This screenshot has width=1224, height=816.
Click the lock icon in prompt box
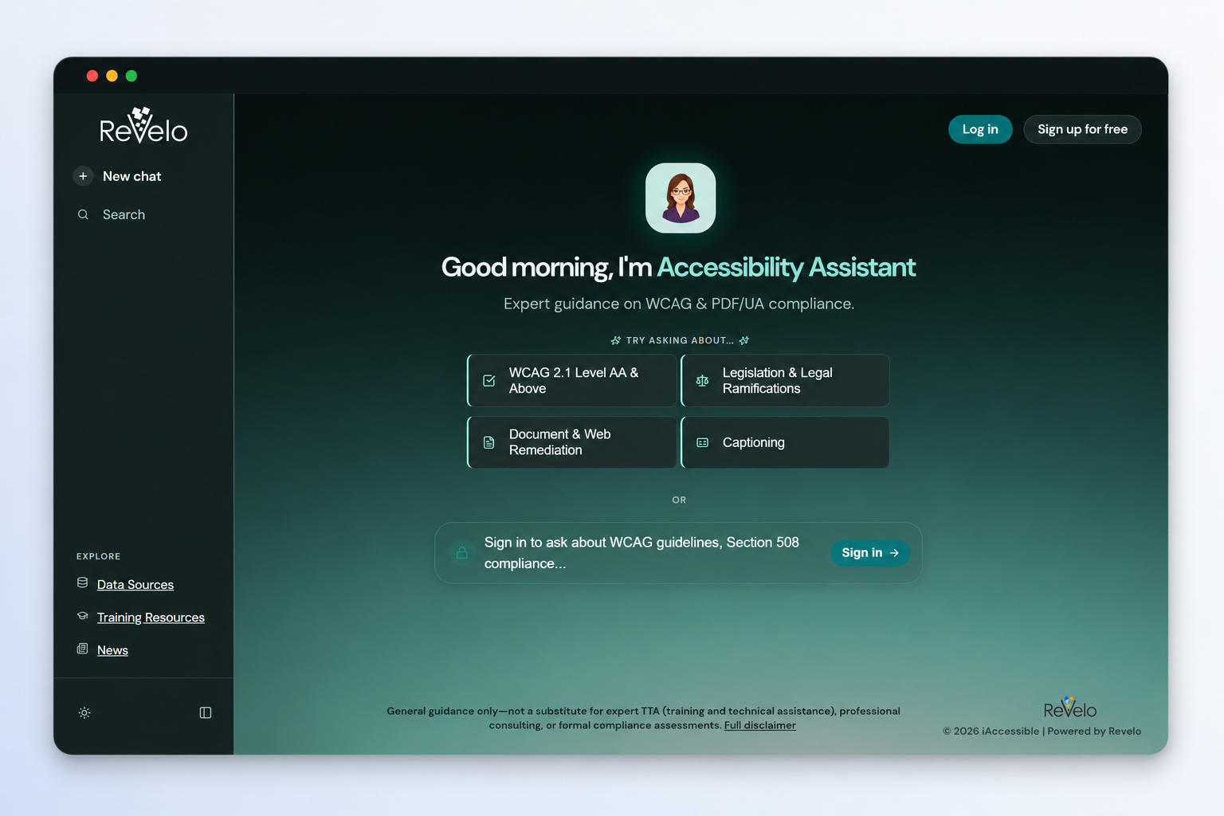point(462,552)
